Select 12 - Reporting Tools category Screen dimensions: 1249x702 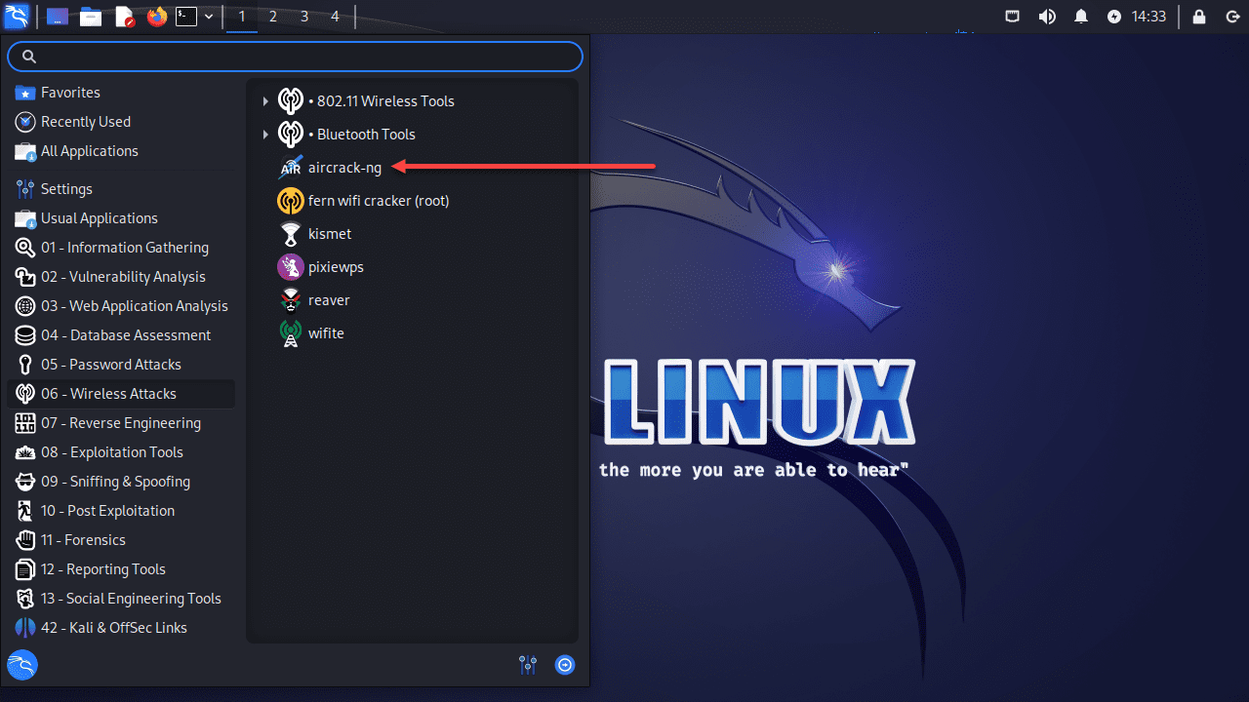point(121,569)
